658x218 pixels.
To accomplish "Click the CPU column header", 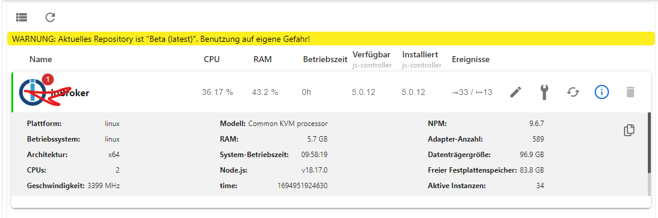I will 212,60.
